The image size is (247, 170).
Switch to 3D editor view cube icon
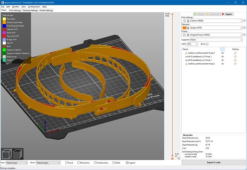click(7, 154)
